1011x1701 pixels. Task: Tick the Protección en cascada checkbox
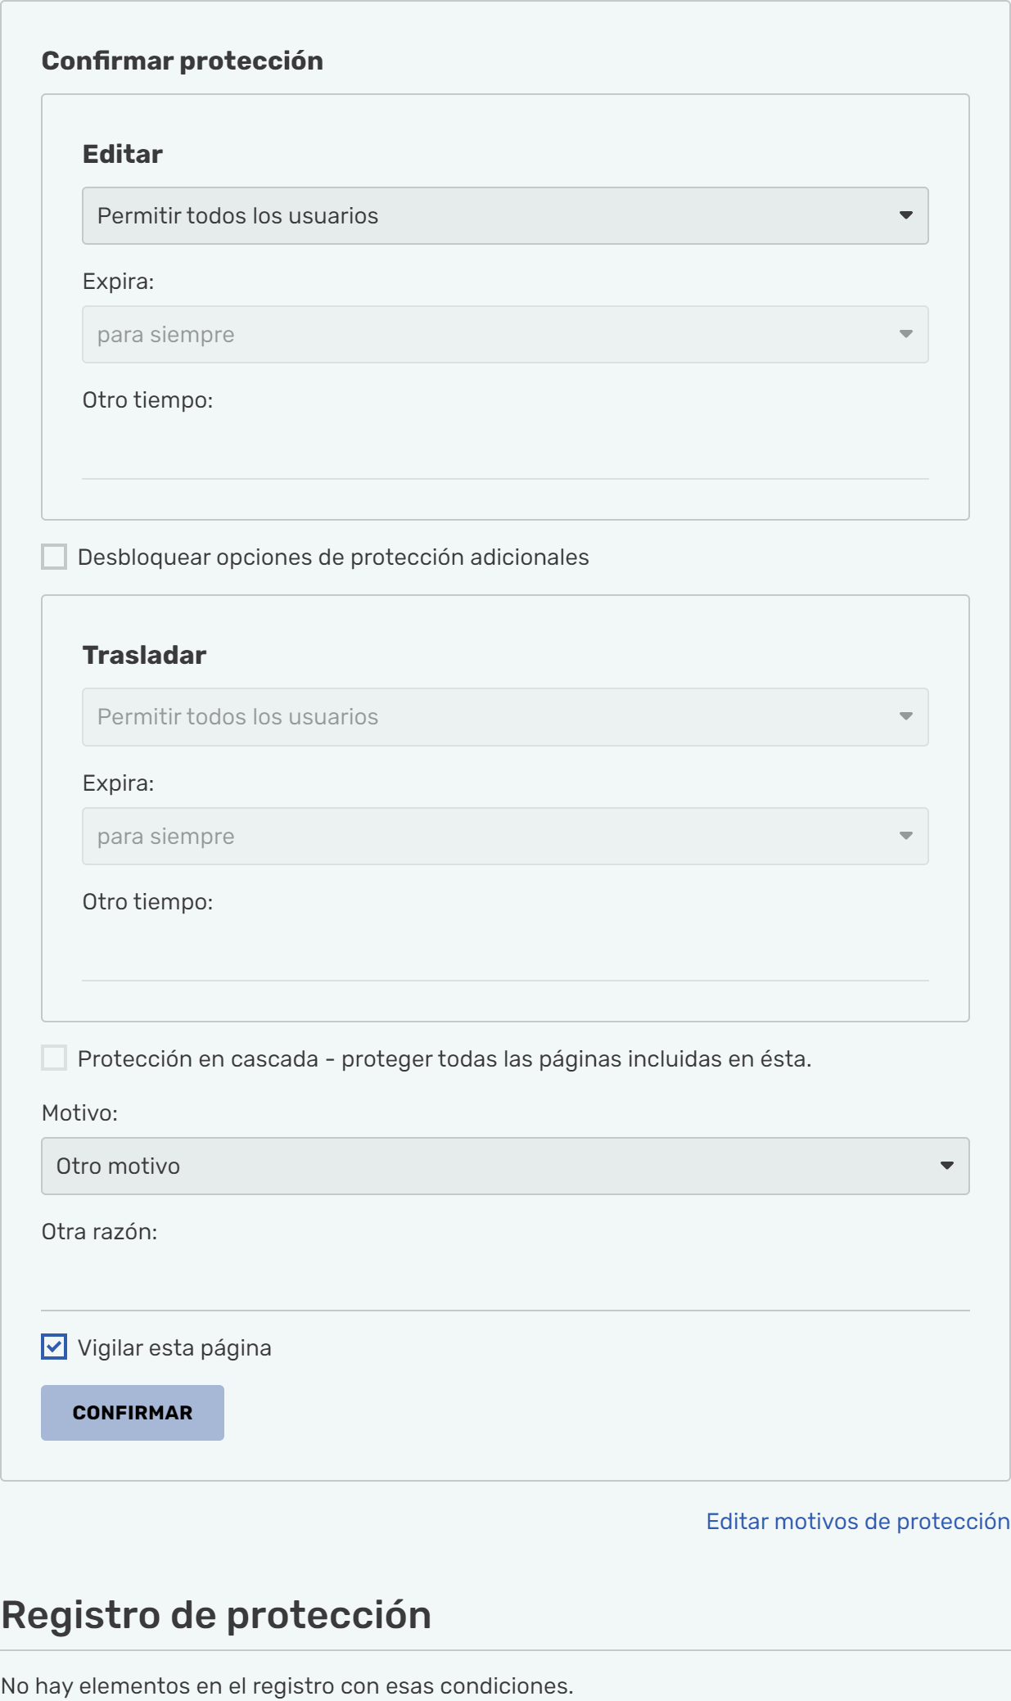click(54, 1058)
